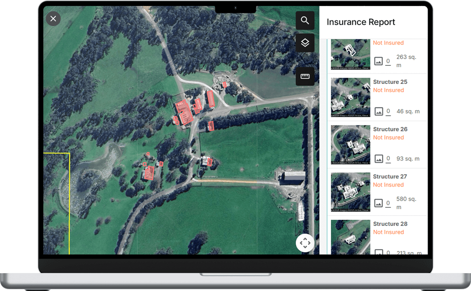471x291 pixels.
Task: Click the search magnifier icon on map
Action: [x=305, y=21]
